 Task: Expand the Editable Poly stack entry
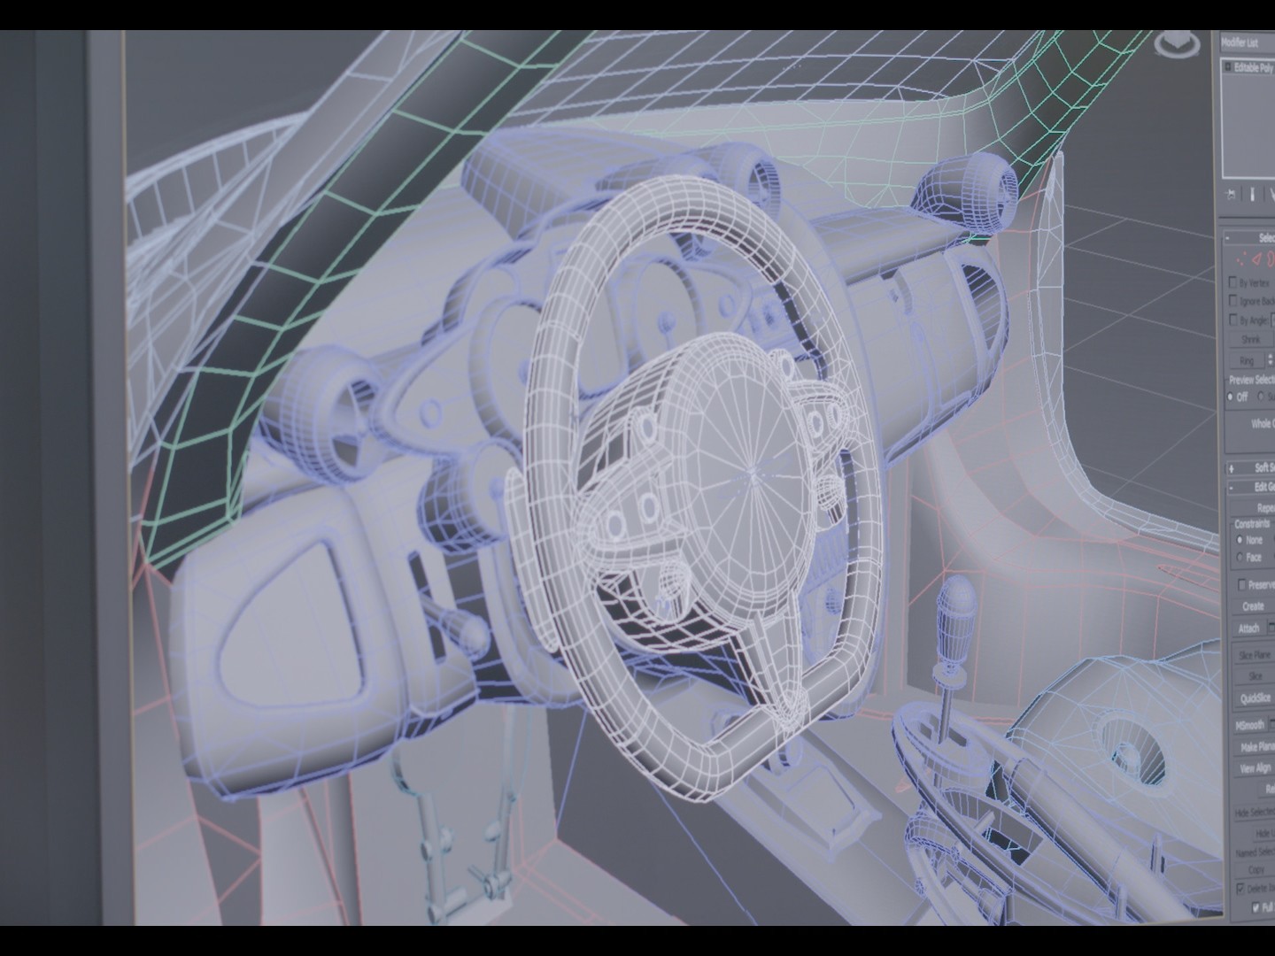tap(1227, 67)
